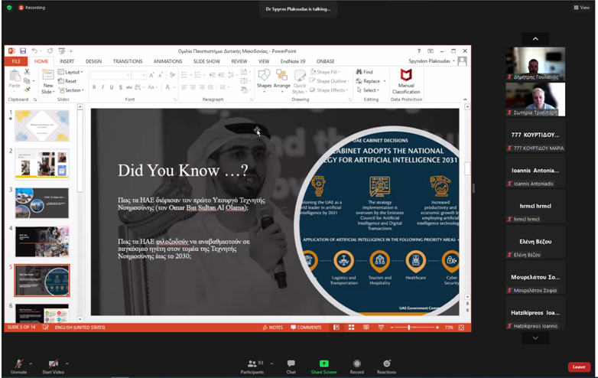Open Zoom View layout options
Screen dimensions: 598x378
(582, 7)
